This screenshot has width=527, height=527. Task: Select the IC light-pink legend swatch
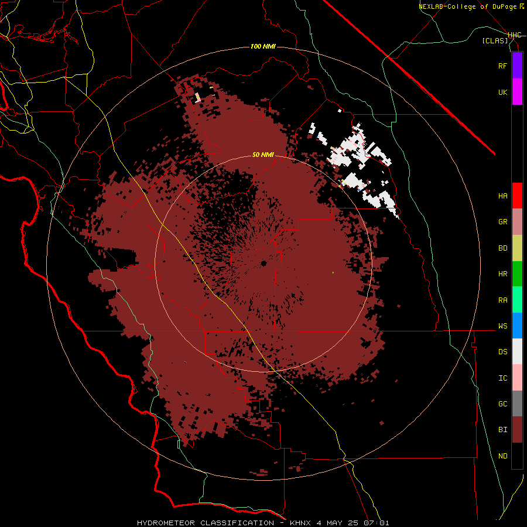517,378
